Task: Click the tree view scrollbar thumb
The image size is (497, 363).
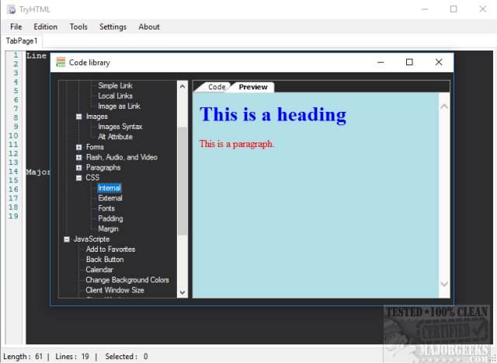Action: (182, 181)
